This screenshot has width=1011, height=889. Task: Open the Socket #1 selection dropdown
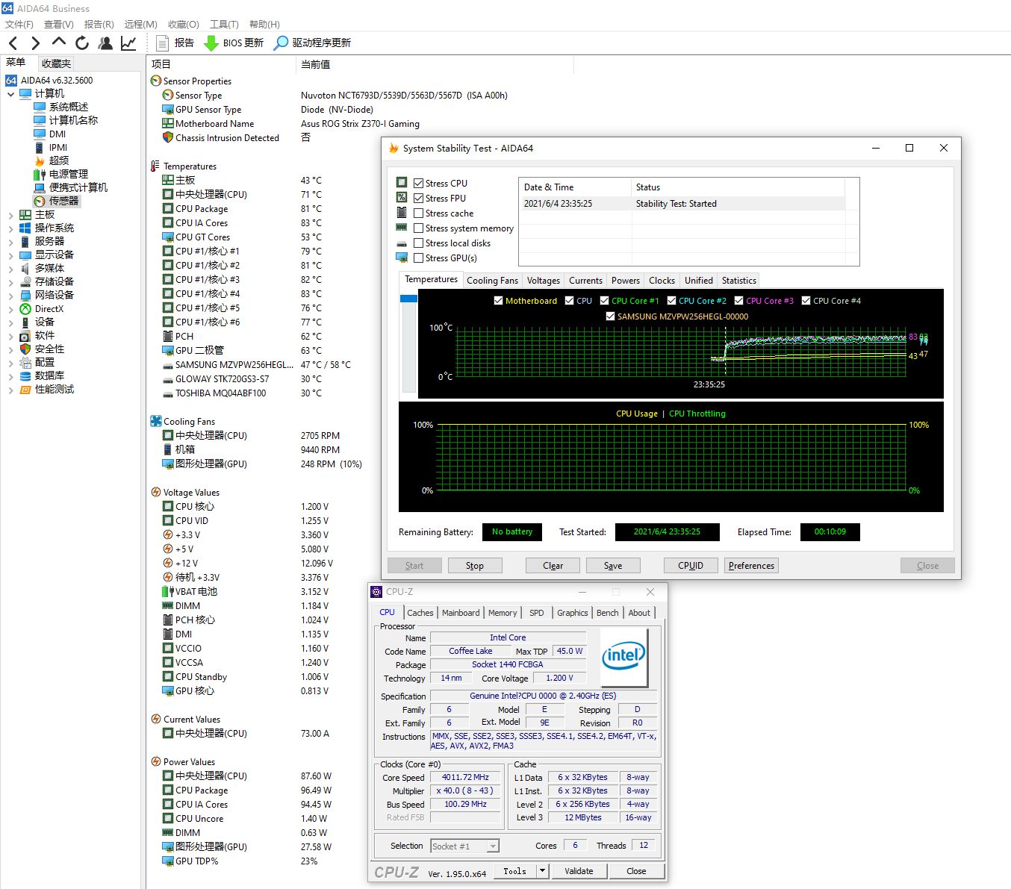(492, 846)
